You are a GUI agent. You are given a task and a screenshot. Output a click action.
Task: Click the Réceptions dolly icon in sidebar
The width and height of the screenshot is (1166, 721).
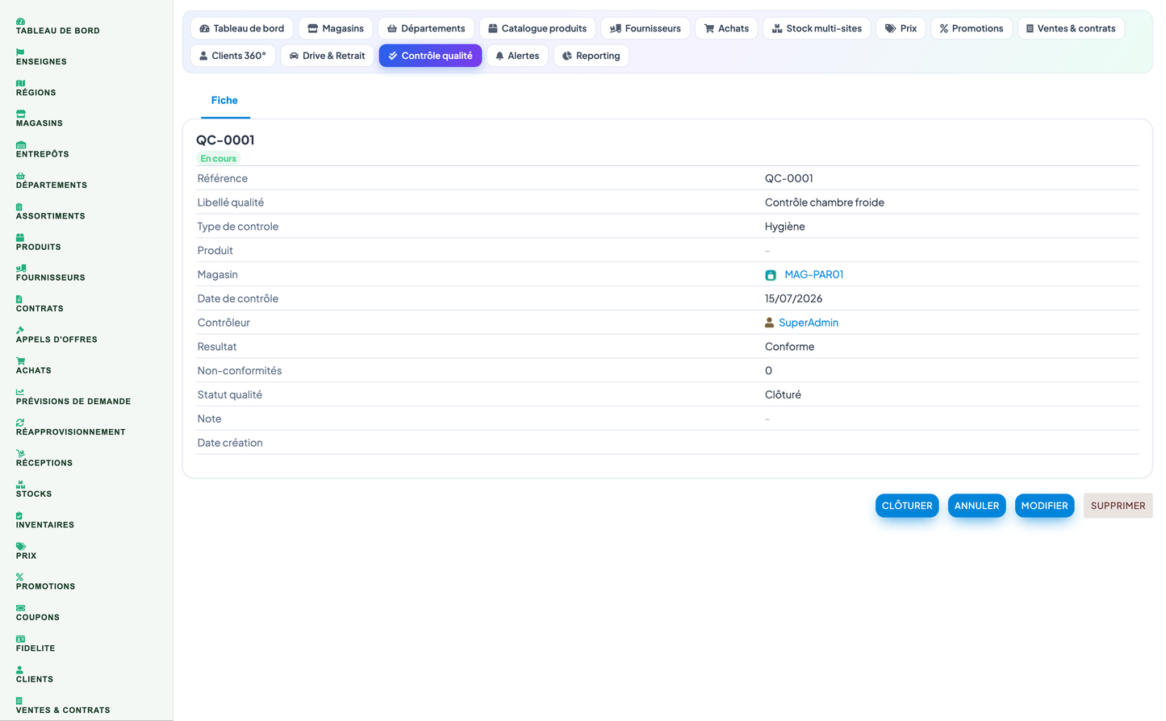point(20,453)
